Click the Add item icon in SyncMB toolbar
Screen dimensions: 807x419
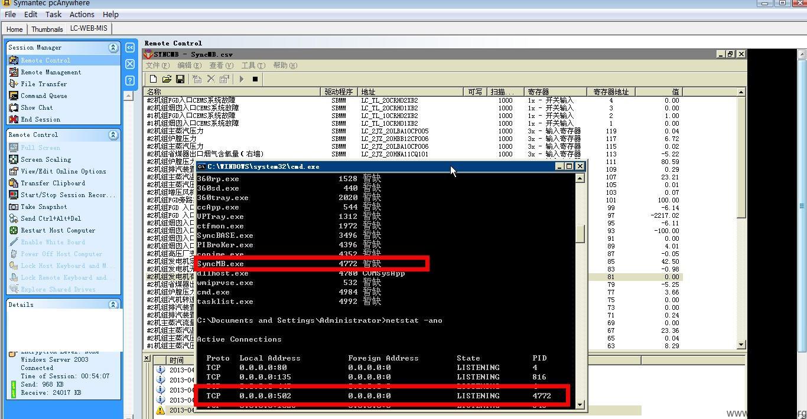[197, 79]
